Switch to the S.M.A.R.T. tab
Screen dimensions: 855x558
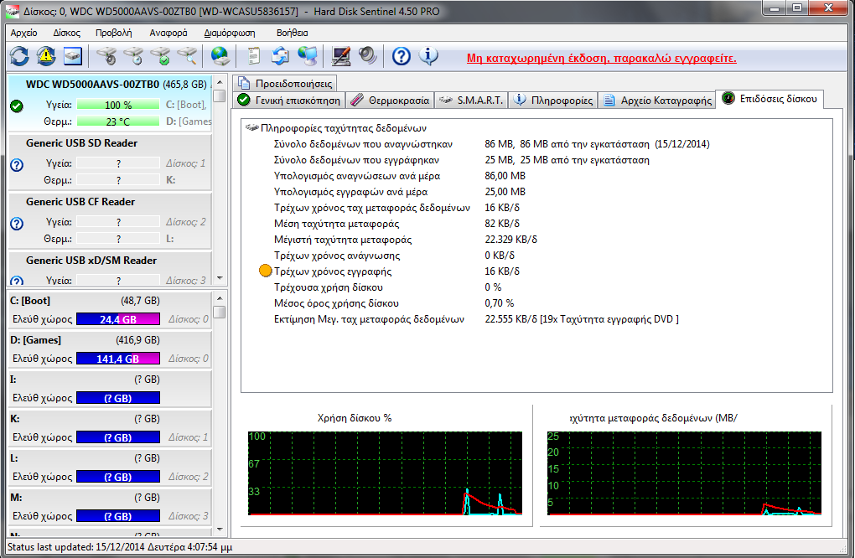coord(471,101)
